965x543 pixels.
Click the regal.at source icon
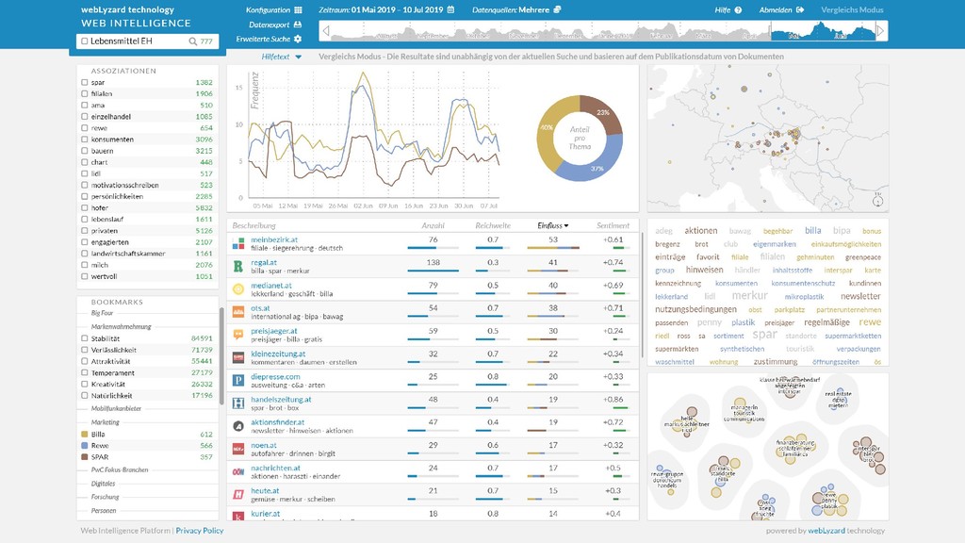pos(238,267)
